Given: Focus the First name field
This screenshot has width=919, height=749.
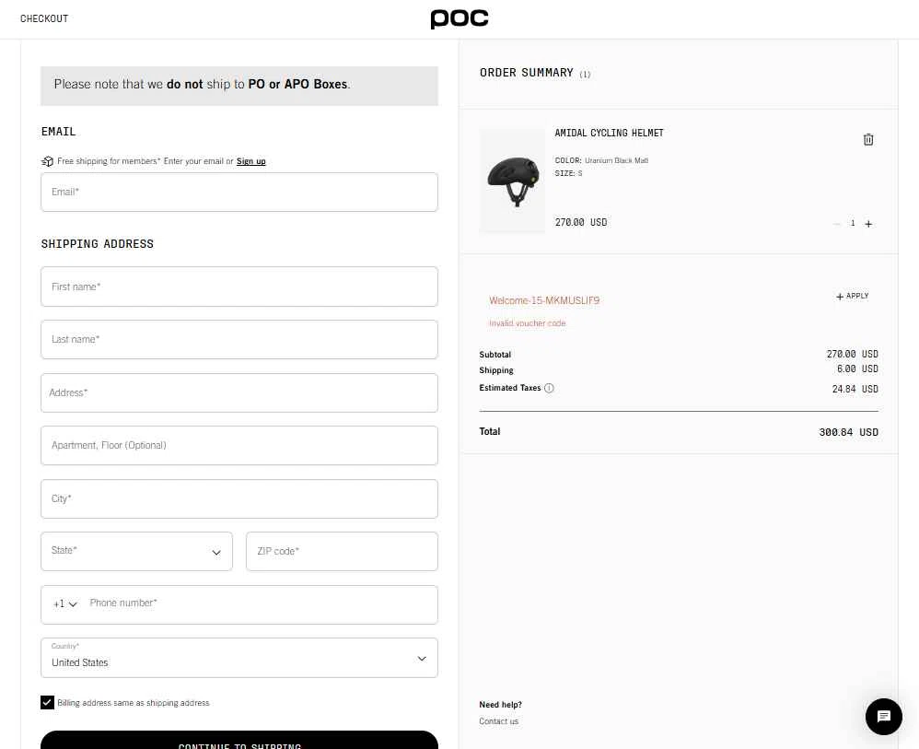Looking at the screenshot, I should point(239,287).
